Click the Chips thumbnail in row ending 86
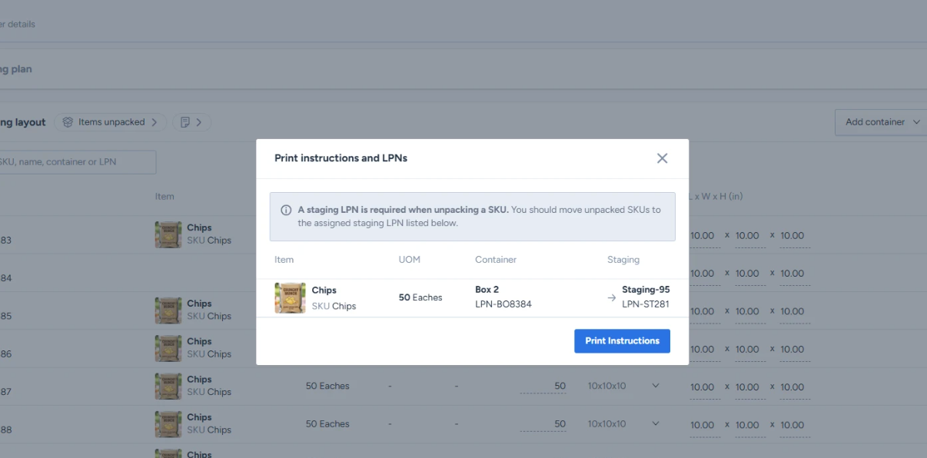This screenshot has height=458, width=927. point(168,348)
